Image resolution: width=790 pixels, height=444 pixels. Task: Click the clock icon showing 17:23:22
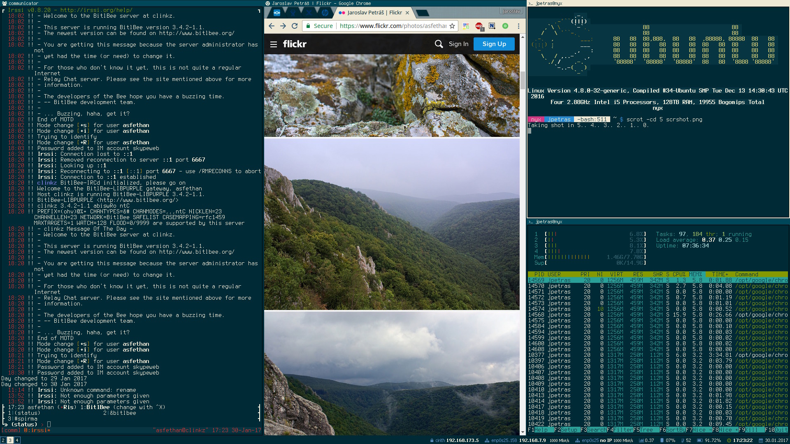[x=729, y=440]
